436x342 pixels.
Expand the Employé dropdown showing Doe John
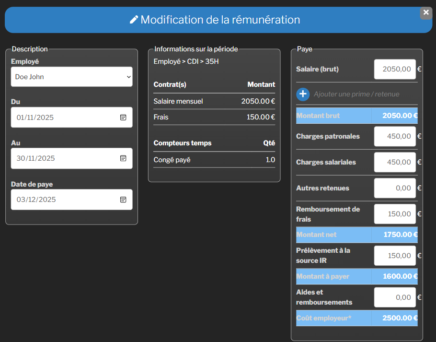pyautogui.click(x=71, y=77)
